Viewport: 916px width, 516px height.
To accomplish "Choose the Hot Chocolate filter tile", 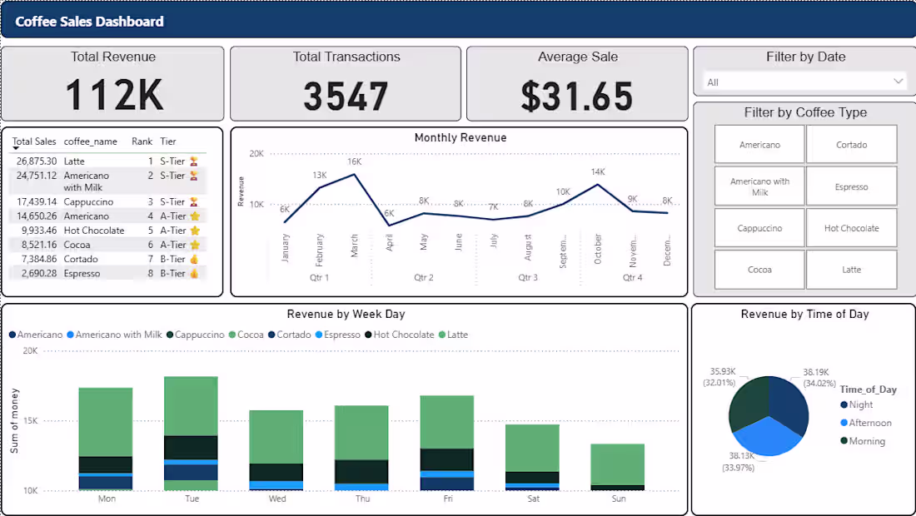I will click(x=851, y=228).
